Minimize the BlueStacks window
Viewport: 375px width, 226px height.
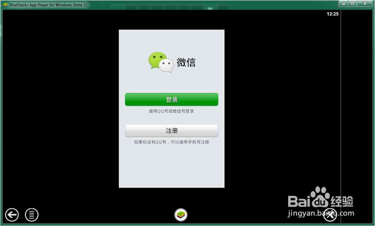pyautogui.click(x=343, y=3)
